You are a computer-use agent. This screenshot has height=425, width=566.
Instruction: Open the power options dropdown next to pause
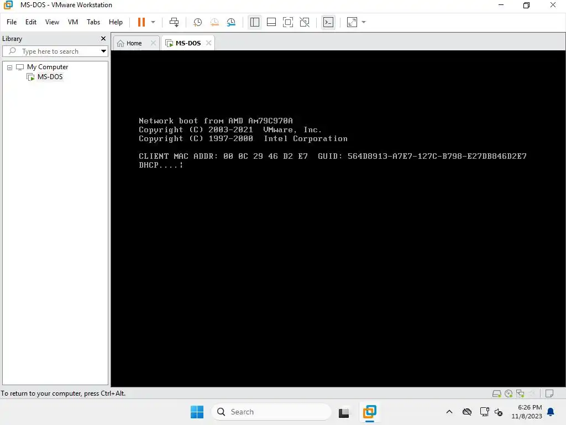click(153, 22)
